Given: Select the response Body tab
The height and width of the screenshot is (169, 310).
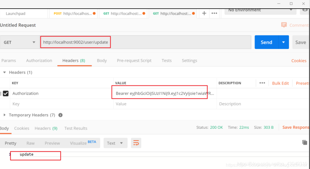Looking at the screenshot, I should click(4, 128).
